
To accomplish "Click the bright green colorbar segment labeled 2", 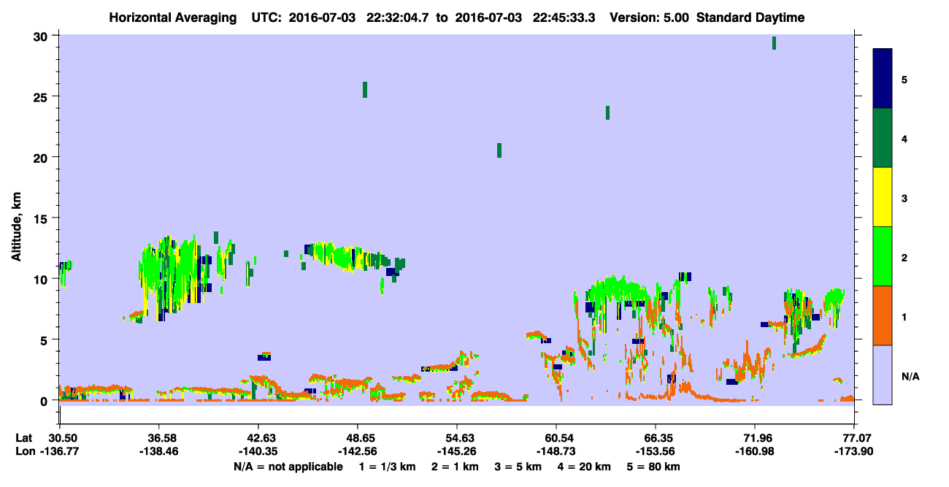I will pyautogui.click(x=883, y=256).
